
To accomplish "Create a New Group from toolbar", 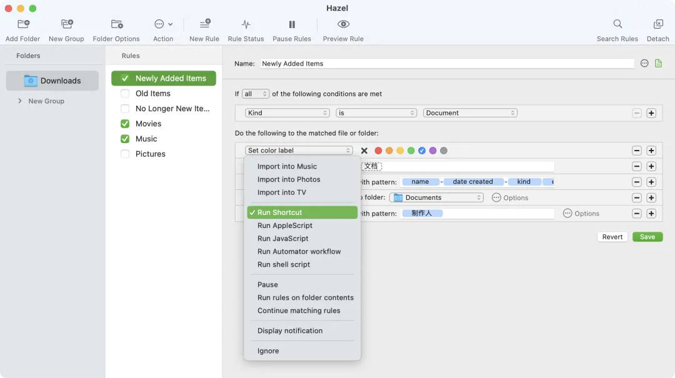I will pos(67,24).
